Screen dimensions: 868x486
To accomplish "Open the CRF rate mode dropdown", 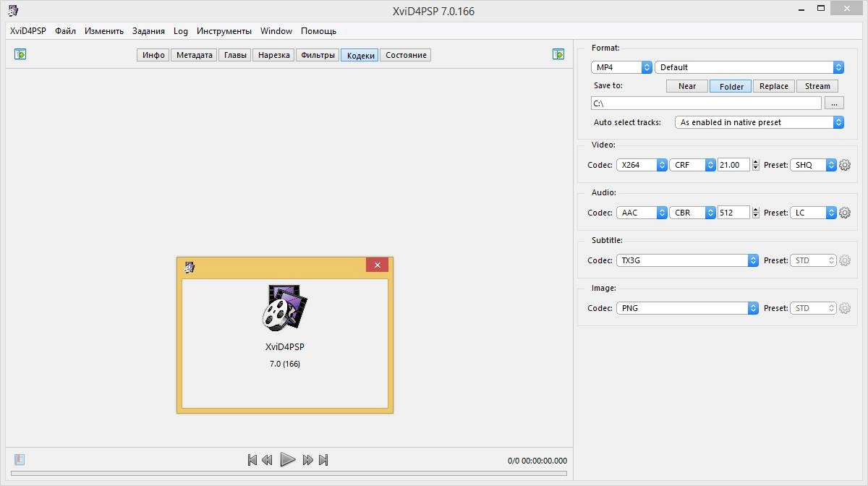I will [692, 165].
